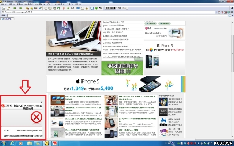Click the new page document icon

point(8,8)
